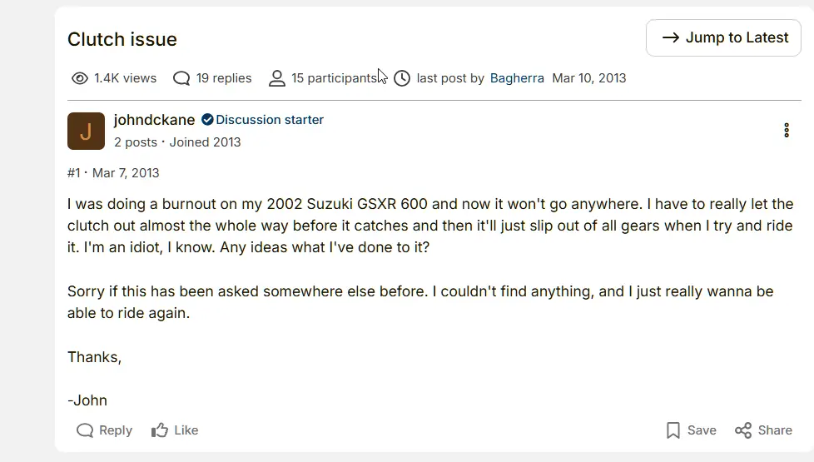
Task: Click the 19 replies count text
Action: coord(224,78)
